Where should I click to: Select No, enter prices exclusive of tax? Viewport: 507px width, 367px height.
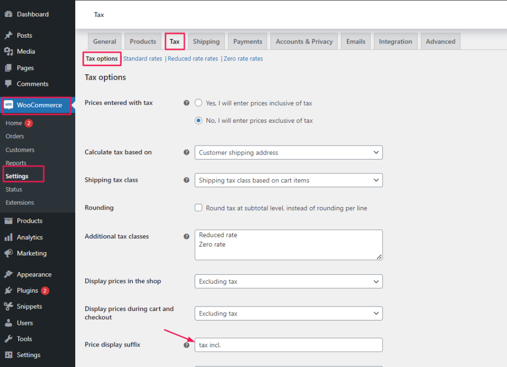point(199,120)
